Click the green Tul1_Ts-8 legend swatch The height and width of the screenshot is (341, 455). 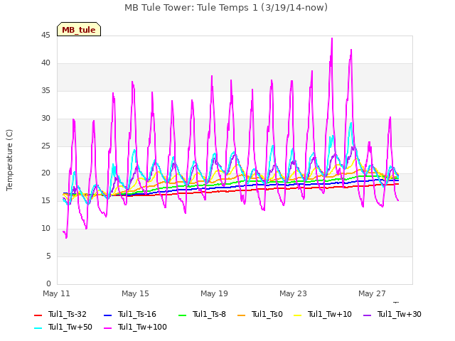(x=182, y=315)
